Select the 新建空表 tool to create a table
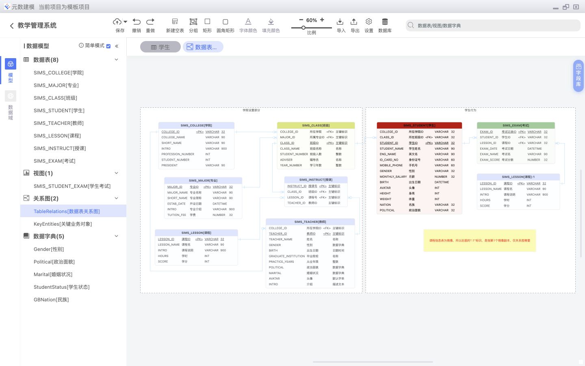Viewport: 585px width, 366px height. (x=175, y=24)
